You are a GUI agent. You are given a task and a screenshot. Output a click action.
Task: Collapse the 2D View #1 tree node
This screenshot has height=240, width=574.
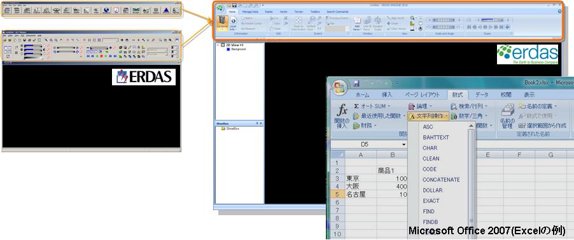pyautogui.click(x=218, y=45)
